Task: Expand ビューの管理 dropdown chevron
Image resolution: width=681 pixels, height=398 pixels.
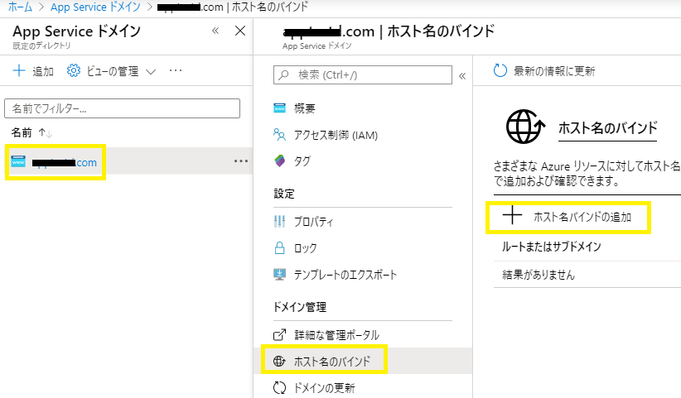Action: pyautogui.click(x=151, y=71)
